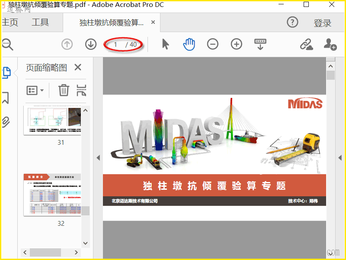Open the attachments paperclip panel
The height and width of the screenshot is (260, 346).
tap(6, 122)
